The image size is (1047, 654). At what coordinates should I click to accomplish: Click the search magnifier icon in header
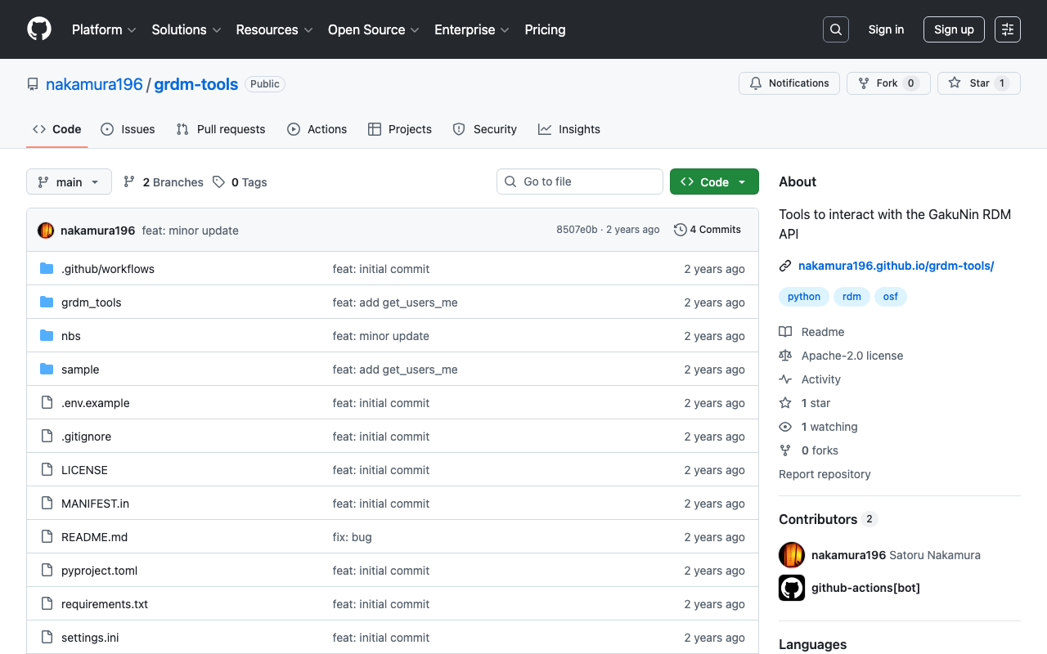(835, 29)
